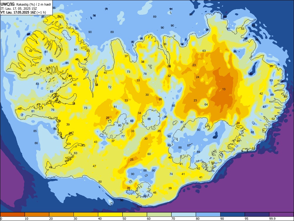Click the humidity value '72' on the map
Viewport: 294px width, 221px height.
point(110,87)
